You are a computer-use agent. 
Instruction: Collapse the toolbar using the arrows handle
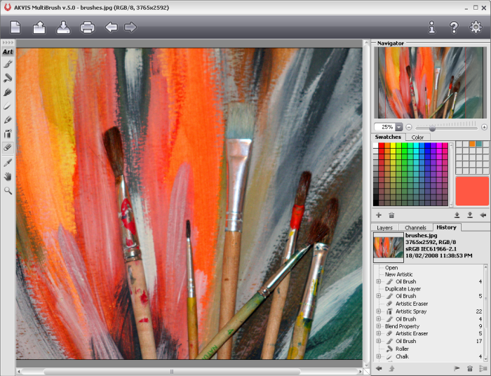8,42
